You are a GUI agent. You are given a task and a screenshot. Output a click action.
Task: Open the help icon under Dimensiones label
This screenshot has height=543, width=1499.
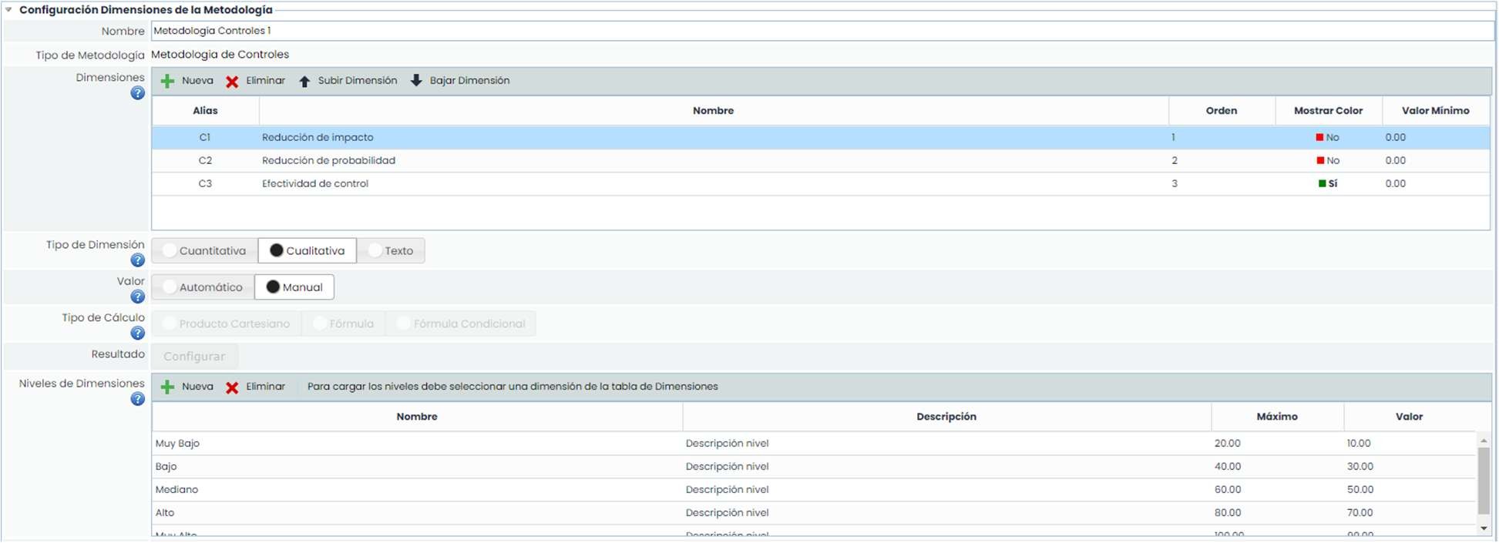tap(137, 93)
